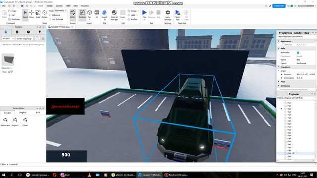This screenshot has height=178, width=317.
Task: Activate the Rotate tool
Action: pyautogui.click(x=44, y=14)
